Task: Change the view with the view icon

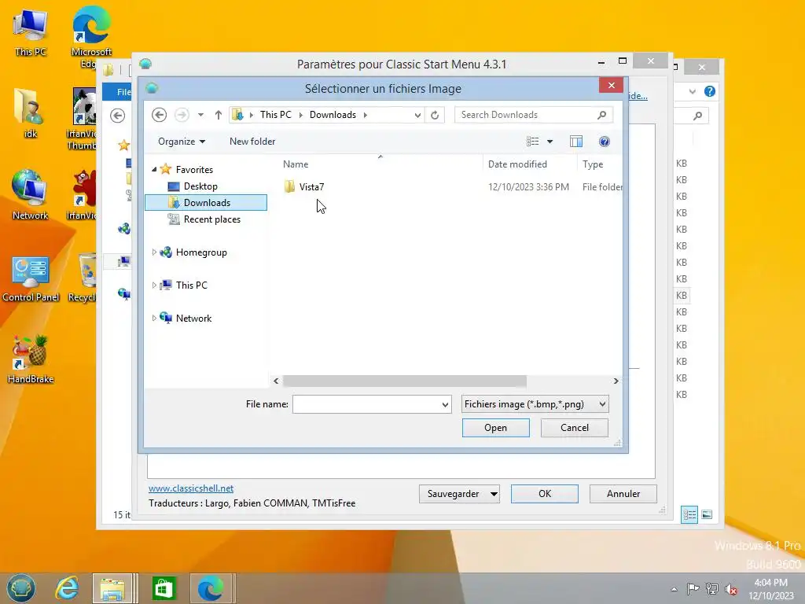Action: click(533, 142)
